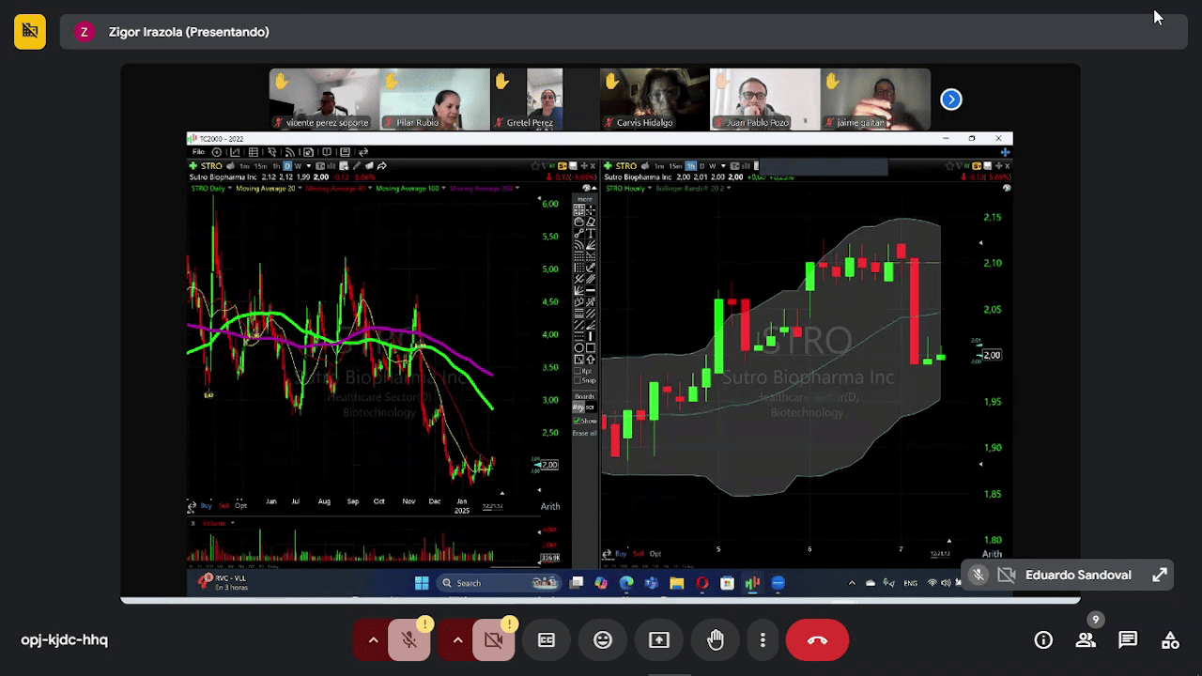Open microphone audio settings arrow
The height and width of the screenshot is (676, 1202).
point(373,640)
